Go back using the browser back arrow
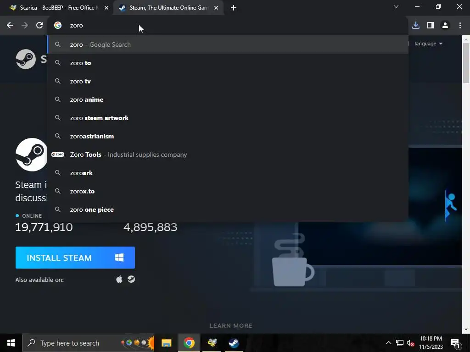 10,26
